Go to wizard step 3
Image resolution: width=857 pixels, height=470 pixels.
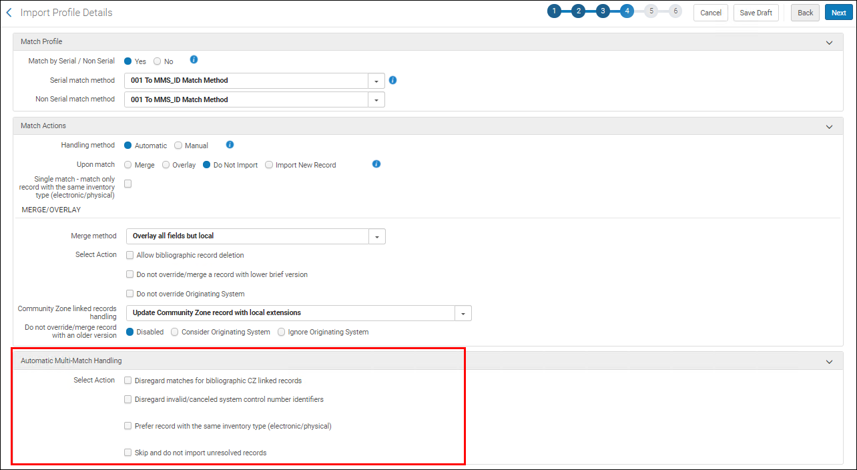tap(603, 11)
